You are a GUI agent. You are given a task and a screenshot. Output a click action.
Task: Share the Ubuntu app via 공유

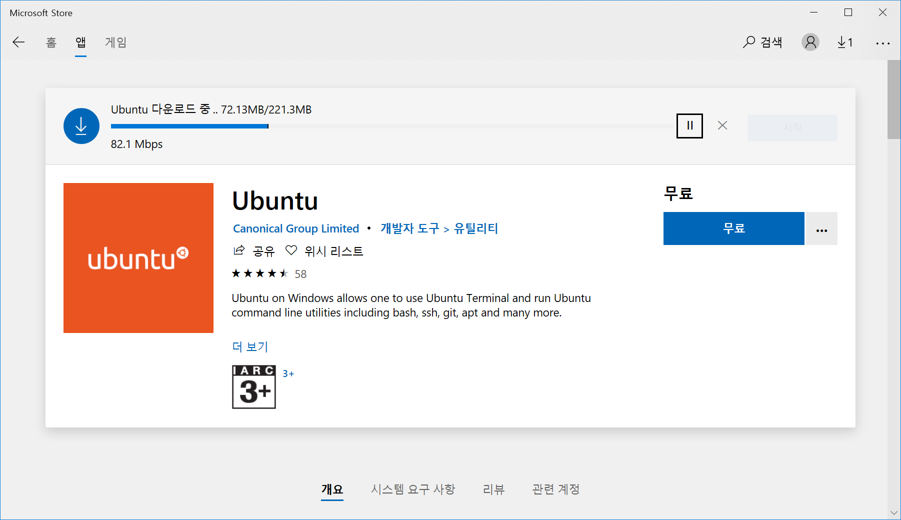(254, 251)
